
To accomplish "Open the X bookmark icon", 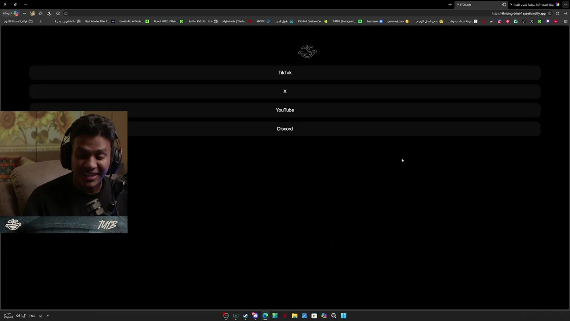I will pos(531,21).
